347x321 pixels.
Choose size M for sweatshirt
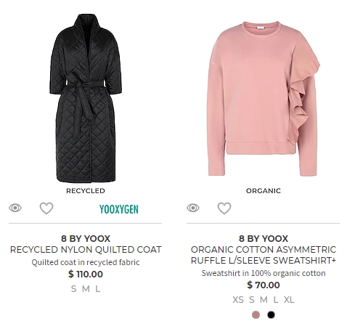tap(264, 300)
